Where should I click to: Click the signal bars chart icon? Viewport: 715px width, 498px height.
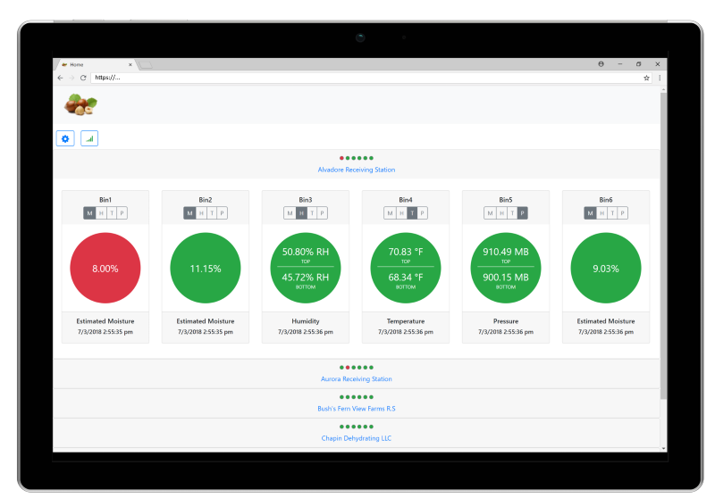point(89,138)
